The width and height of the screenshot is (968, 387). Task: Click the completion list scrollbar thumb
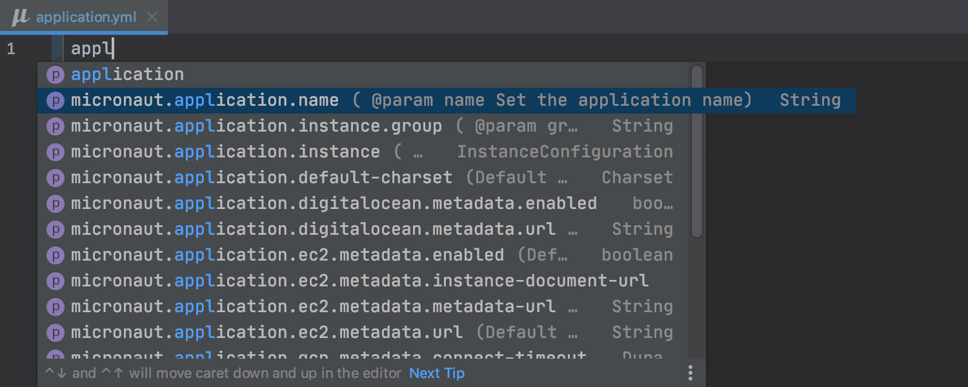pyautogui.click(x=697, y=152)
